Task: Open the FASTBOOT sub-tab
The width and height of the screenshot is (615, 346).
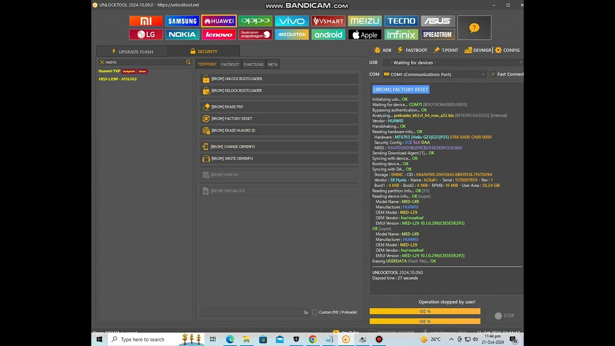Action: click(230, 64)
